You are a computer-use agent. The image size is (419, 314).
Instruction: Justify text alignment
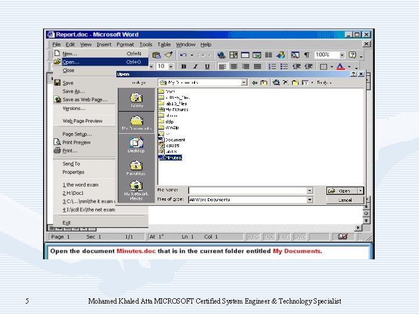(257, 66)
